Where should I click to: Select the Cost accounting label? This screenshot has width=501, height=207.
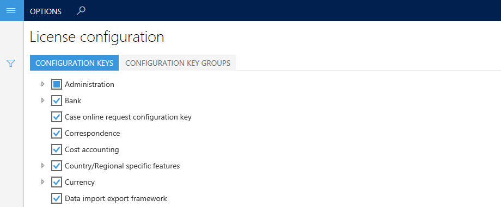[x=92, y=149]
